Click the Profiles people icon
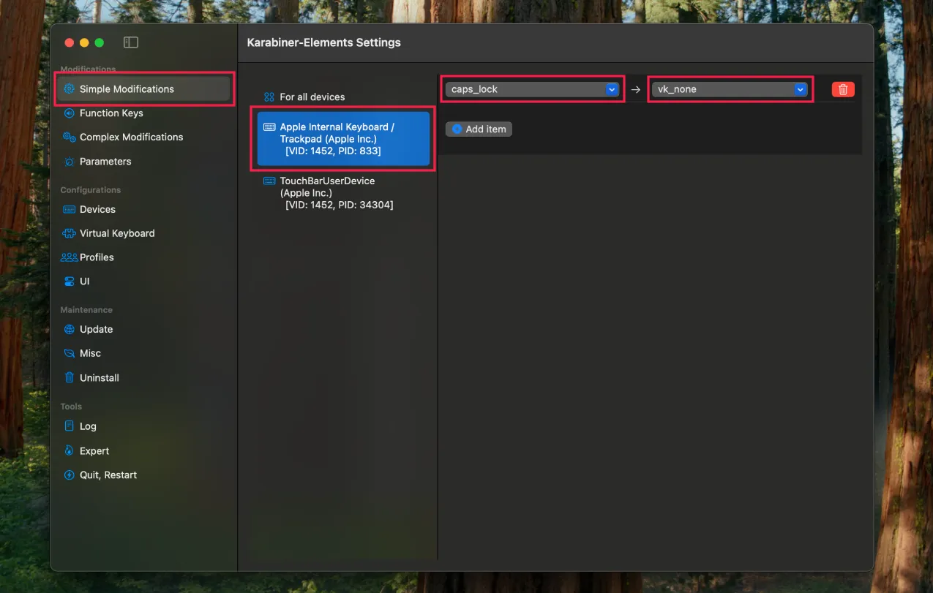The image size is (933, 593). coord(70,257)
